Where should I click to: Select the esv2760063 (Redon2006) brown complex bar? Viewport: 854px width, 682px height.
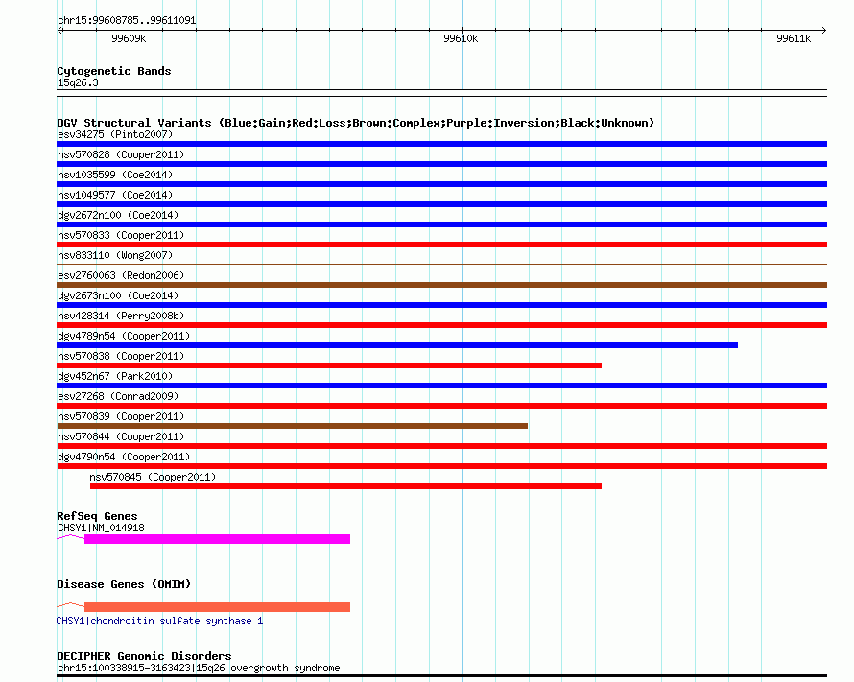[441, 285]
